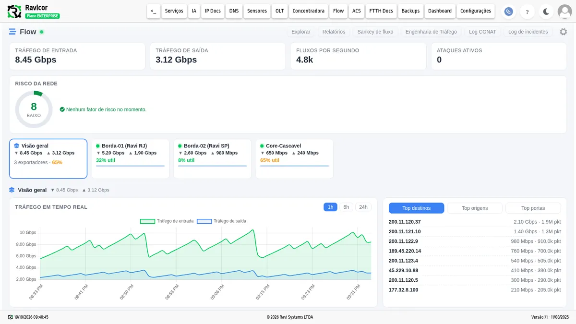Open Log de incidentes
The width and height of the screenshot is (576, 324).
[x=528, y=32]
